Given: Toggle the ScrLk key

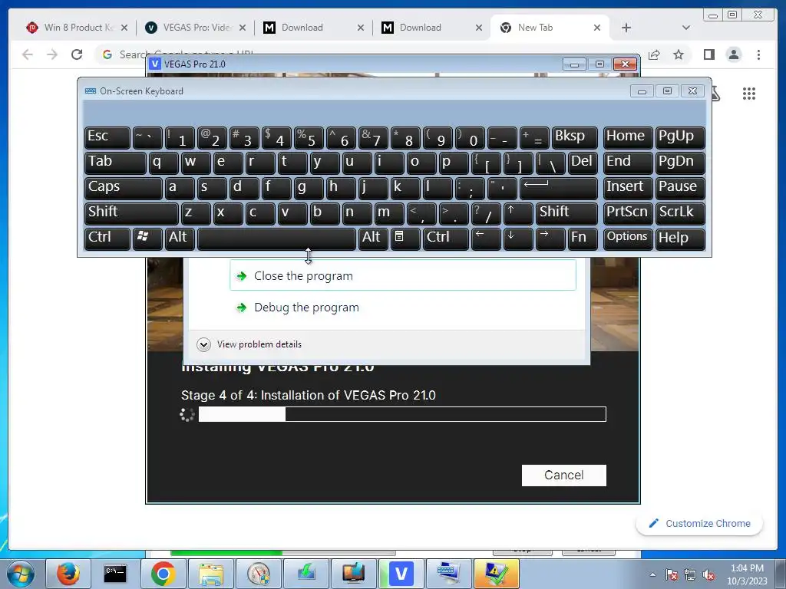Looking at the screenshot, I should click(680, 213).
